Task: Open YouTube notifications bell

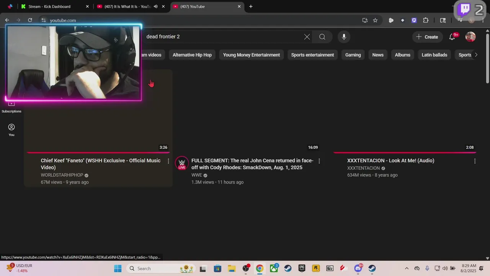Action: tap(452, 37)
